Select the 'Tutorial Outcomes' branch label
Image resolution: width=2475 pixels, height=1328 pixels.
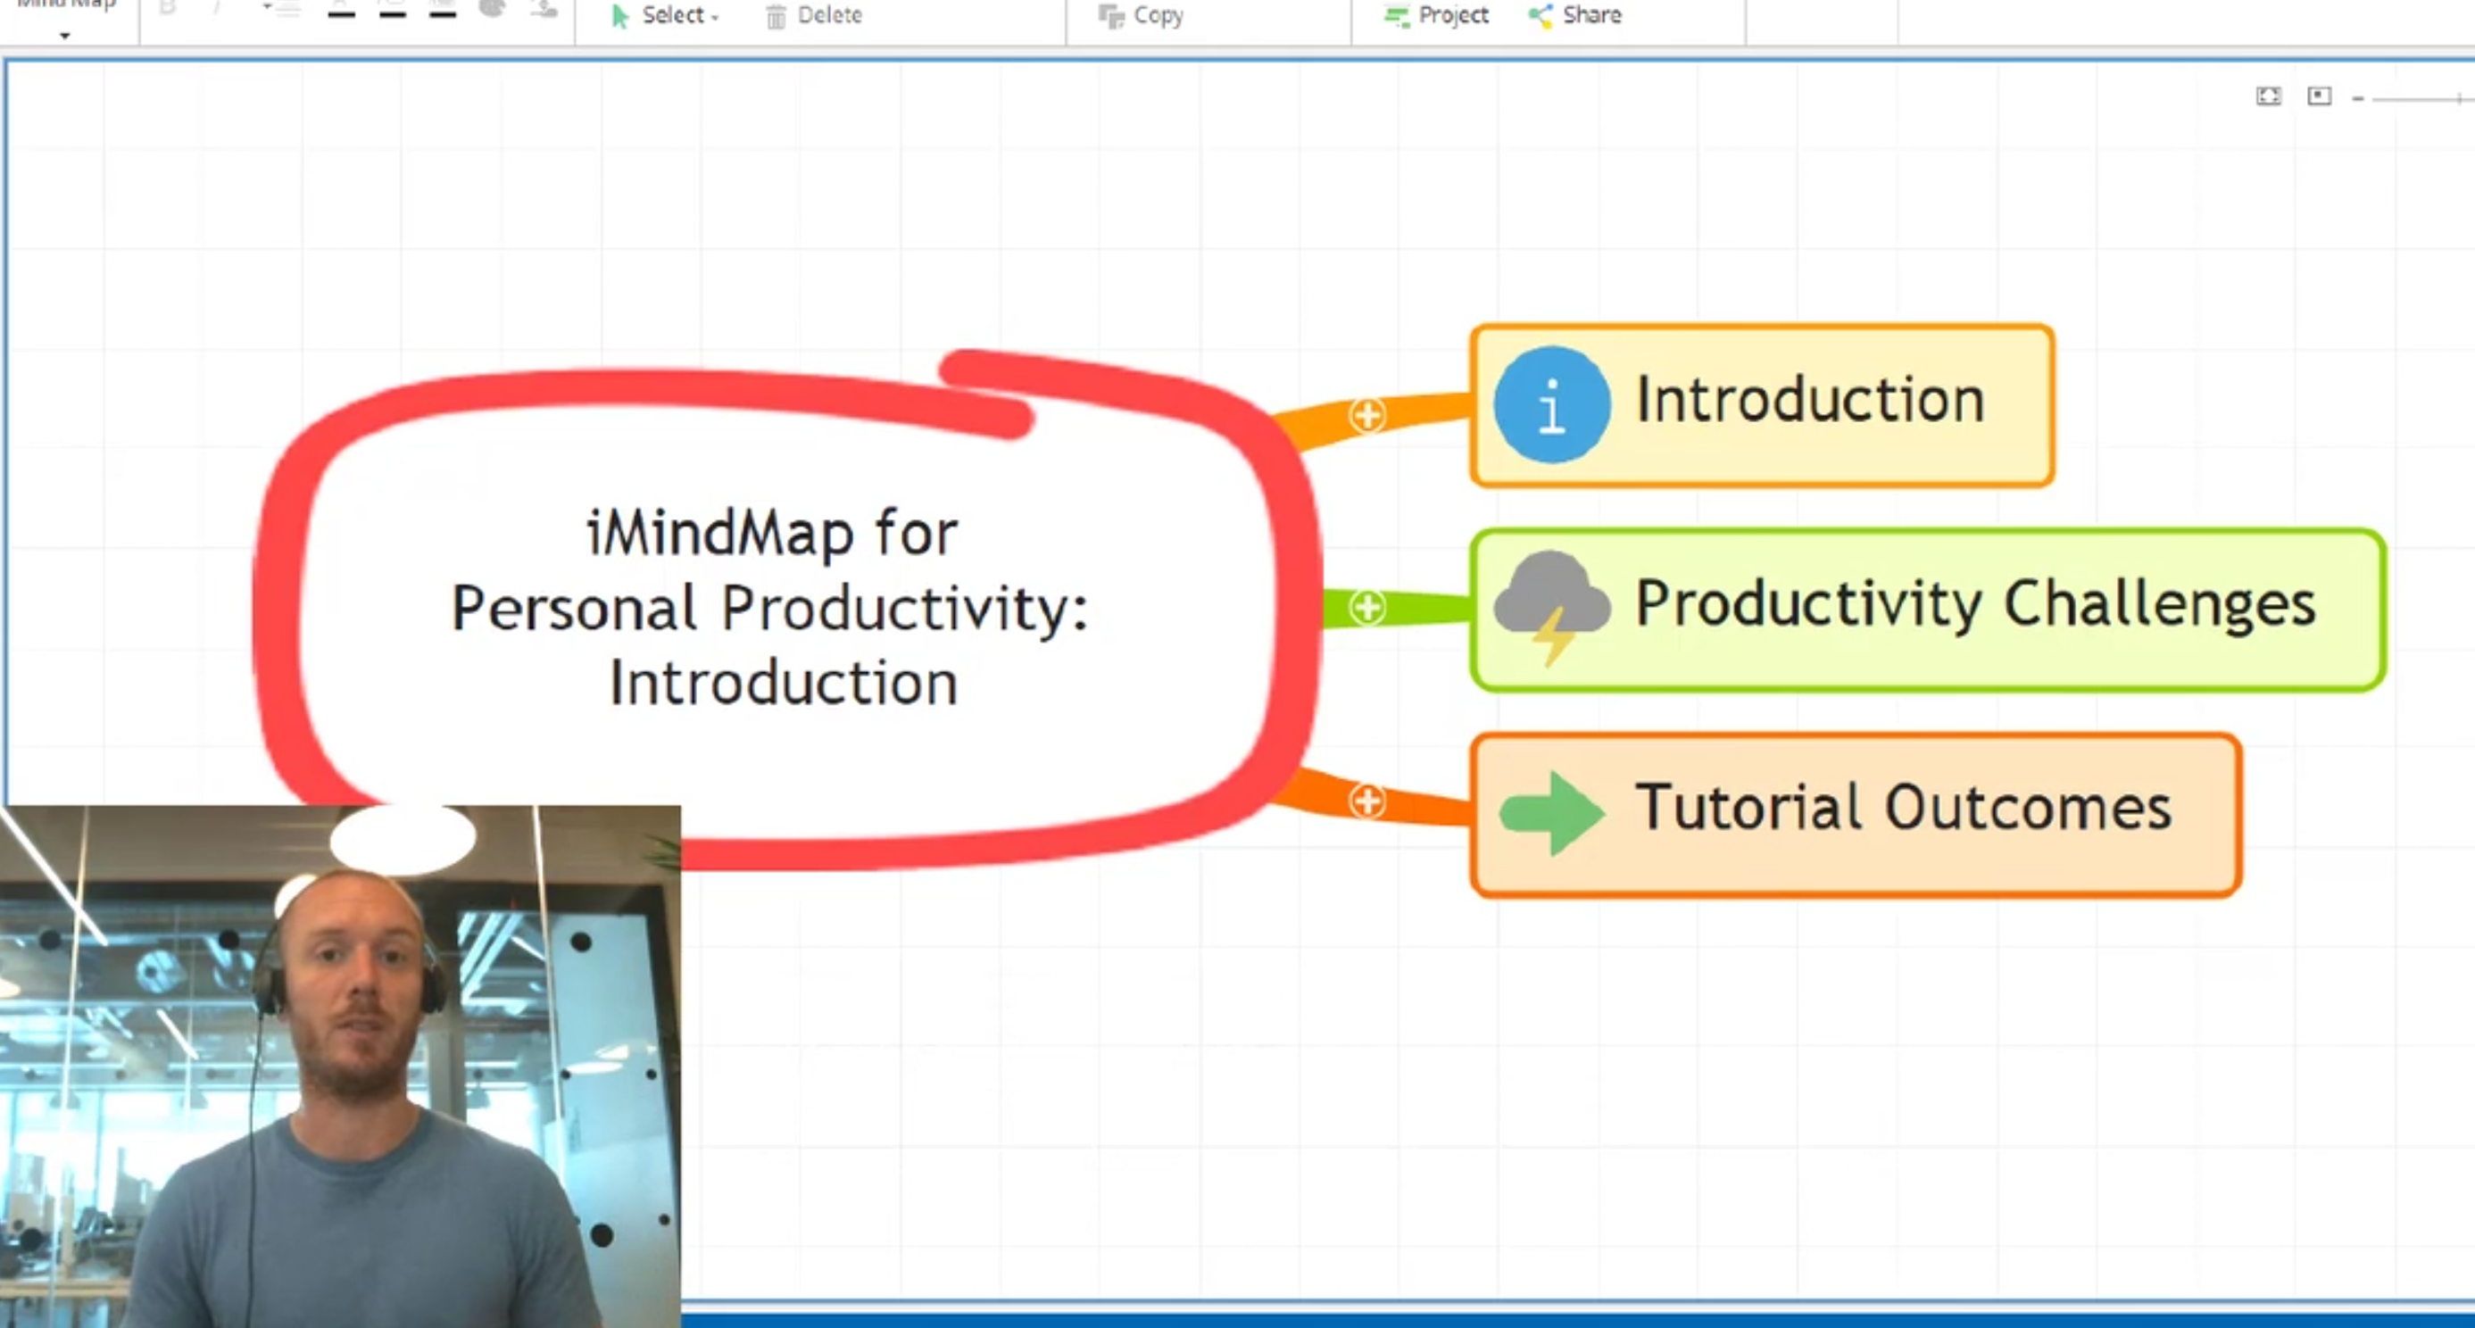tap(1903, 807)
